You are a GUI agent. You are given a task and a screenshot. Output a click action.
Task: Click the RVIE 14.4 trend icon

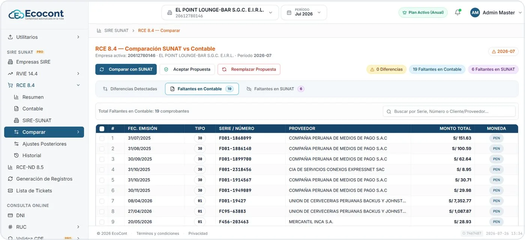10,74
